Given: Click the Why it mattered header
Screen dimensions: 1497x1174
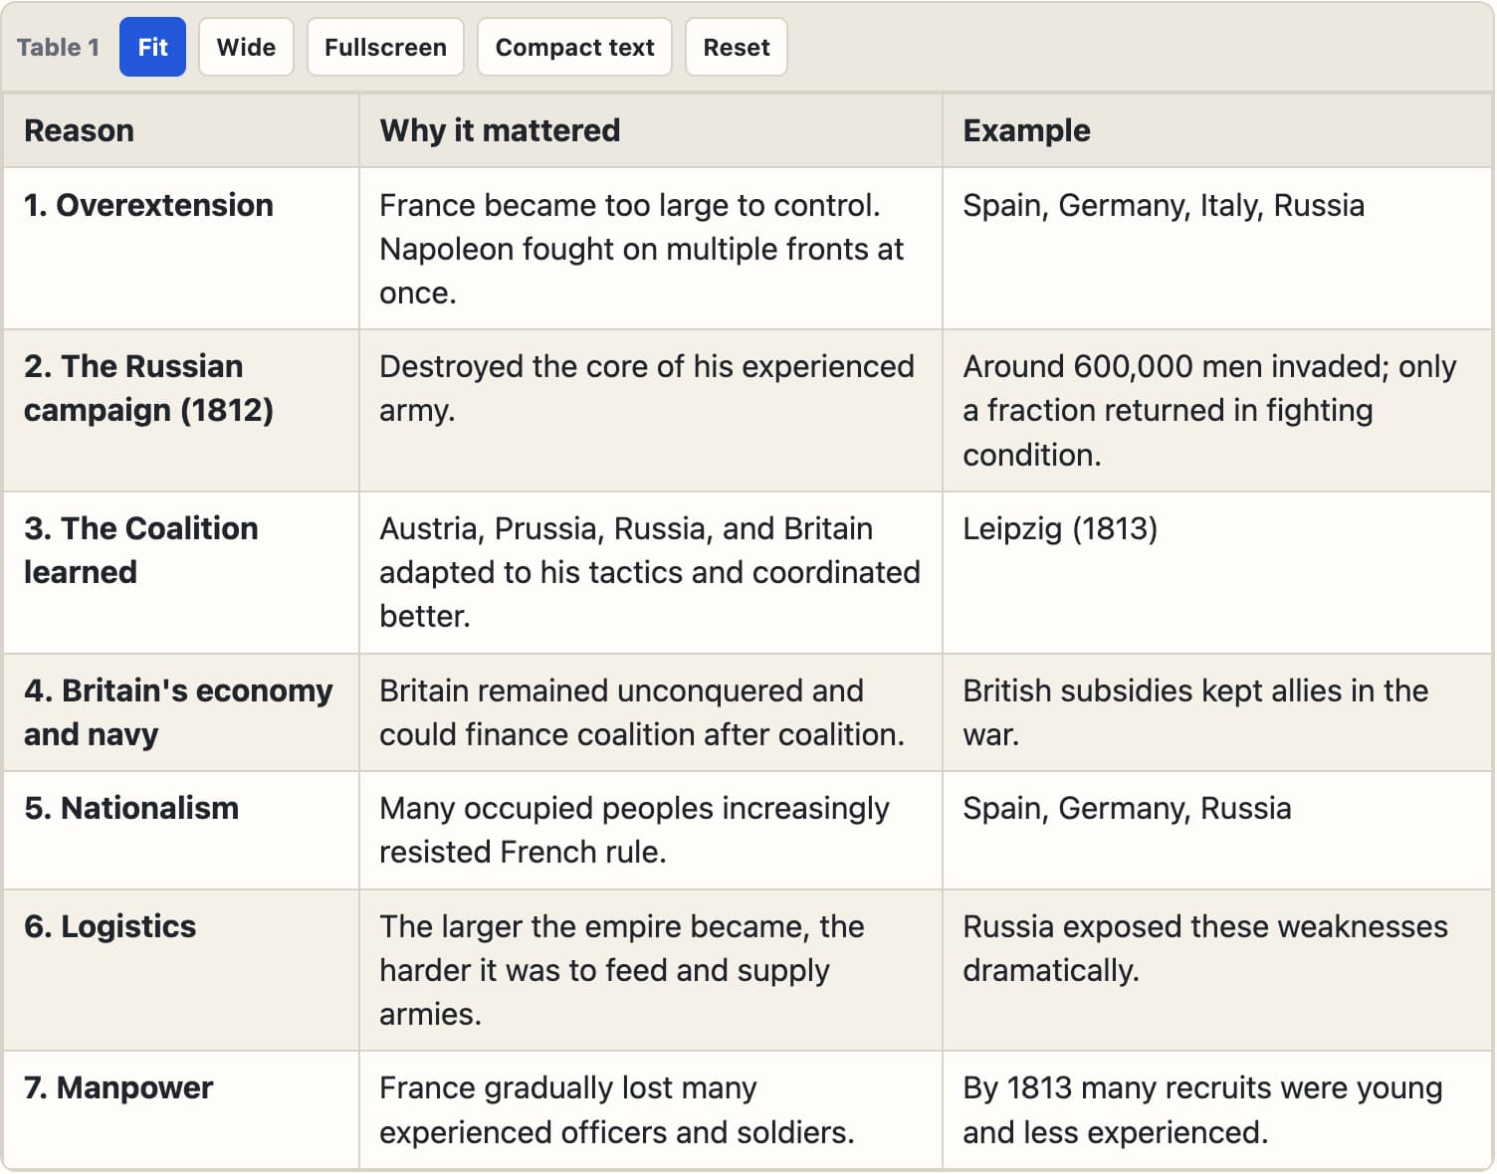Looking at the screenshot, I should tap(650, 130).
